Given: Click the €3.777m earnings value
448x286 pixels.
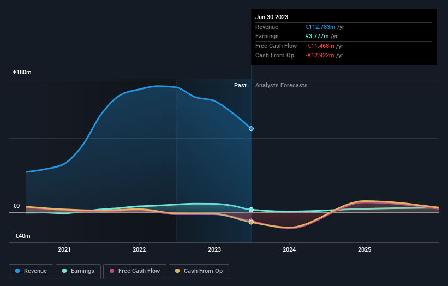Looking at the screenshot, I should (x=317, y=36).
